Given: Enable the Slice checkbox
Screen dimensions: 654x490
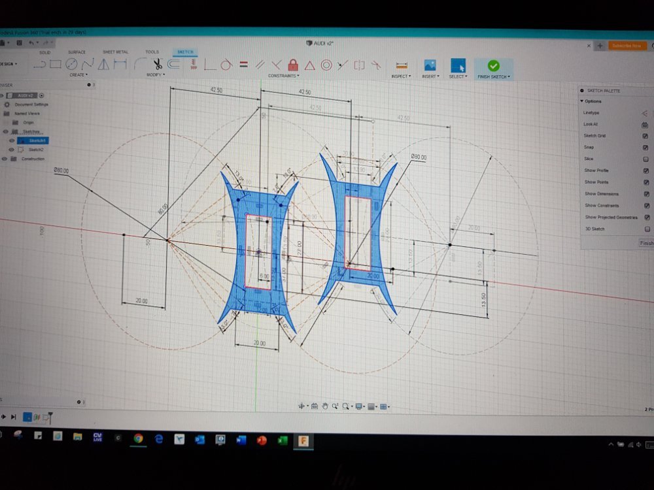Looking at the screenshot, I should tap(645, 159).
